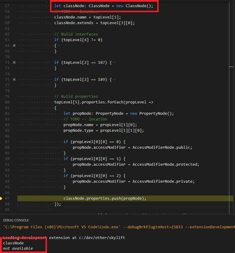The height and width of the screenshot is (253, 235).
Task: Click 'let propNode: PropertyNode' declaration
Action: point(118,114)
